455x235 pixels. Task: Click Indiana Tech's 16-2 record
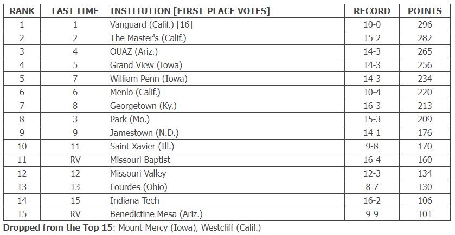click(372, 200)
